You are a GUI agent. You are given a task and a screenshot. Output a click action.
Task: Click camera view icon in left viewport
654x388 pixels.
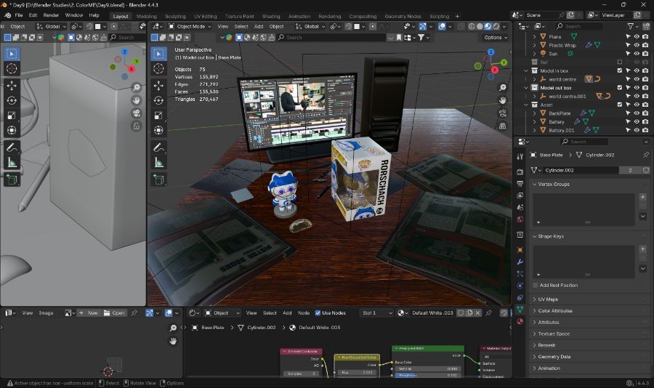pos(137,113)
